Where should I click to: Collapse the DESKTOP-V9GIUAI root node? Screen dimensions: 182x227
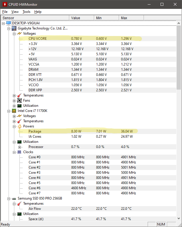[3, 23]
